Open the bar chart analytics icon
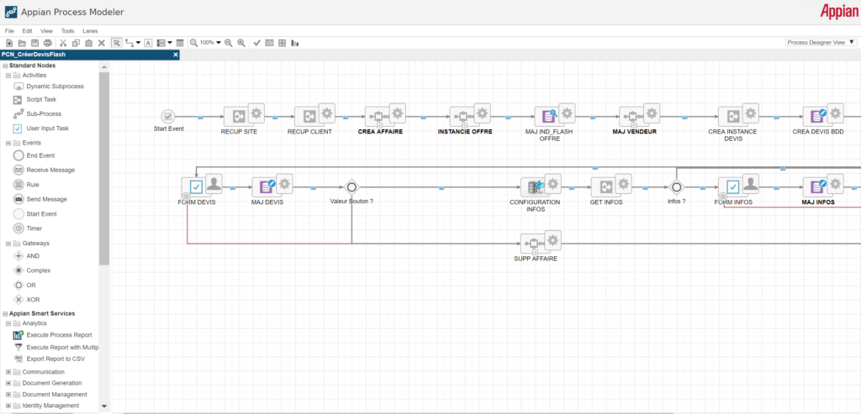The width and height of the screenshot is (861, 414). (x=295, y=43)
